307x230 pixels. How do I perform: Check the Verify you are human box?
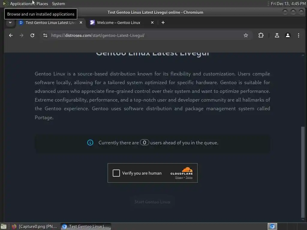click(x=116, y=173)
